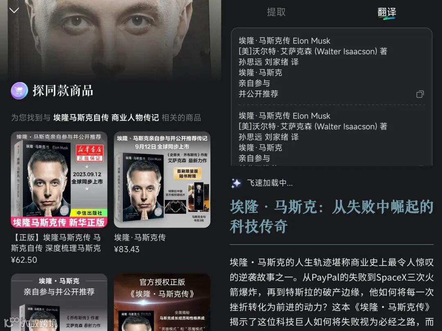Open the 【正版】埃隆马斯克传 product title
Screen dimensions: 442x331
click(56, 243)
